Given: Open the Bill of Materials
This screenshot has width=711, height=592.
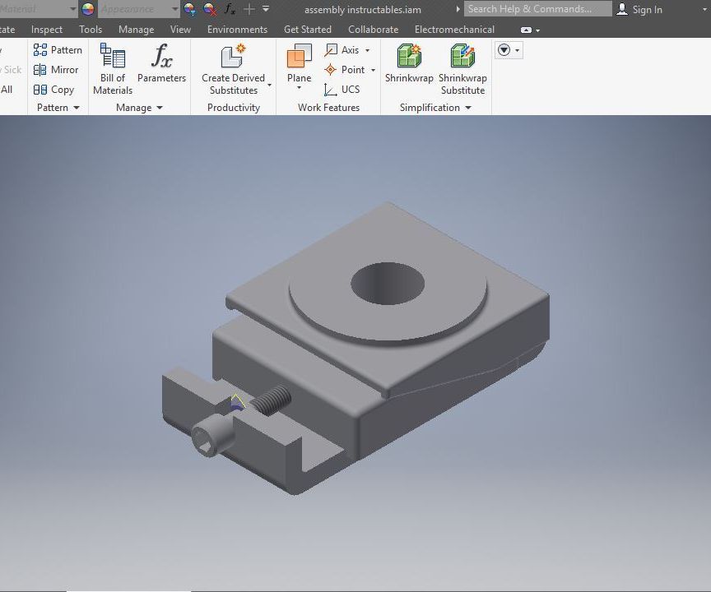Looking at the screenshot, I should [112, 66].
